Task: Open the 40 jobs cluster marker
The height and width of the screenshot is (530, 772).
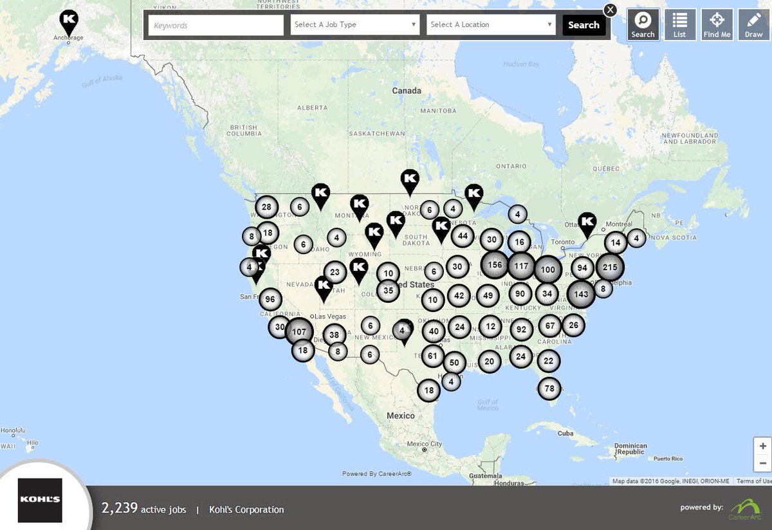Action: (x=434, y=332)
